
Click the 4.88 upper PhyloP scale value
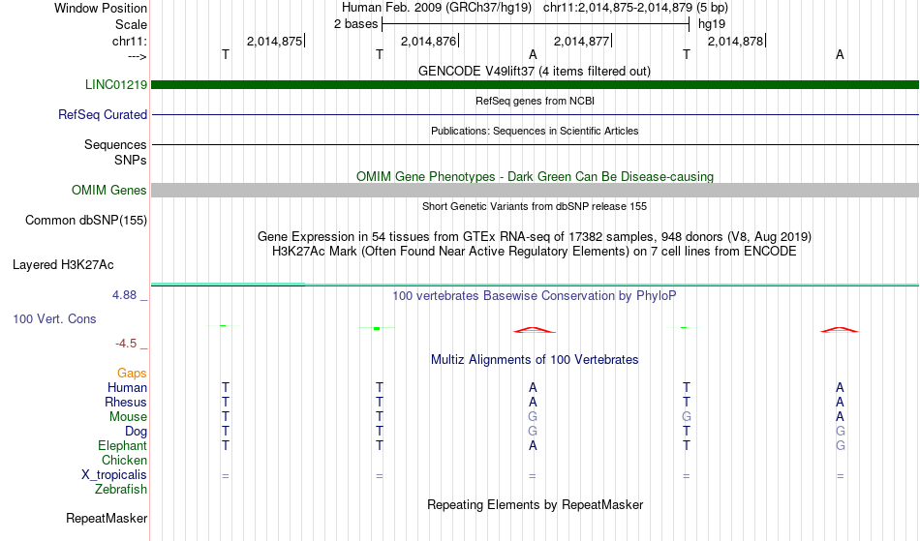tap(124, 295)
